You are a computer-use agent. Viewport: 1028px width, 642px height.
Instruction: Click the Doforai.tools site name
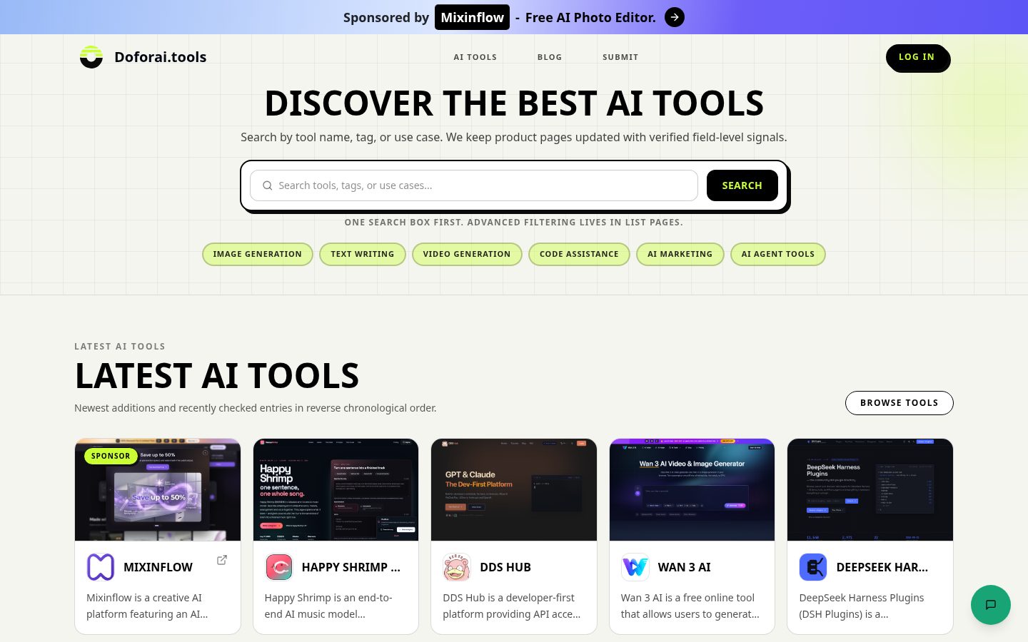[x=161, y=57]
